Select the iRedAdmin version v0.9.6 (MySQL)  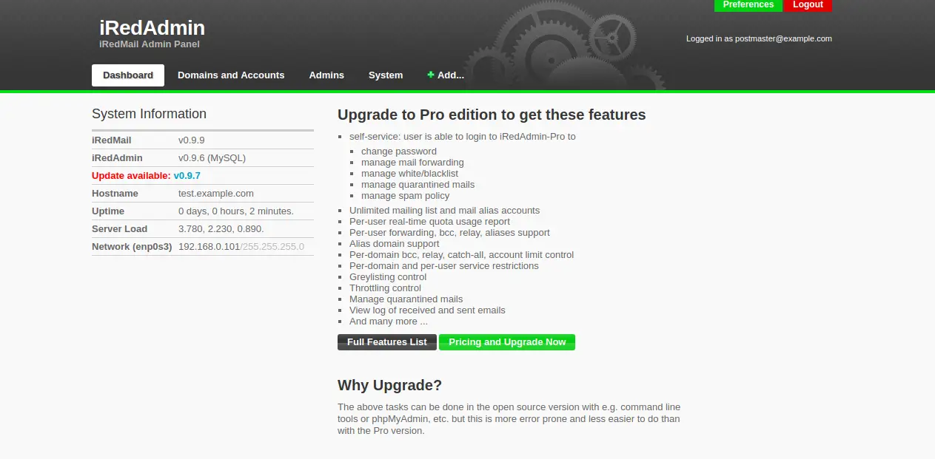(x=212, y=158)
